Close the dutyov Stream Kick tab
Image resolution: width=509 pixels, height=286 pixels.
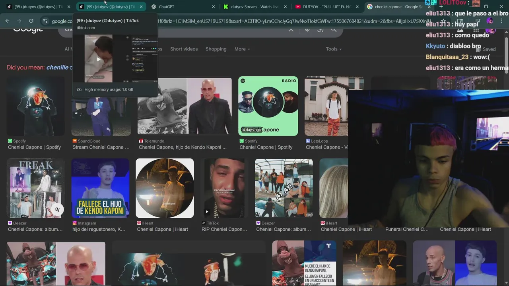click(x=286, y=7)
